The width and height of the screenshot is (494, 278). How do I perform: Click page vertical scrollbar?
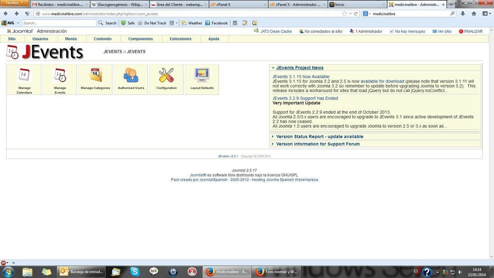491,143
